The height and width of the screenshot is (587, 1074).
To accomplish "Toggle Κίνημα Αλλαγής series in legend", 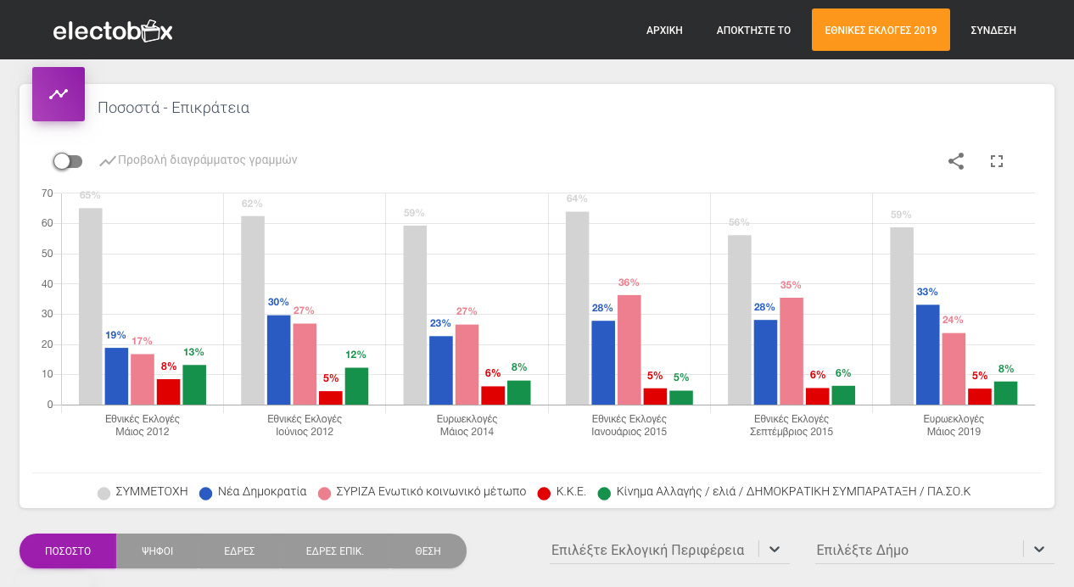I will tap(784, 492).
